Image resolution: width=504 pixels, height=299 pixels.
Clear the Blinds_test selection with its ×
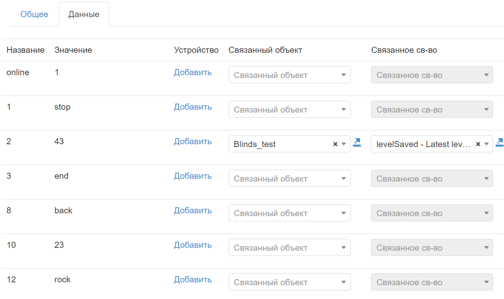pos(335,144)
